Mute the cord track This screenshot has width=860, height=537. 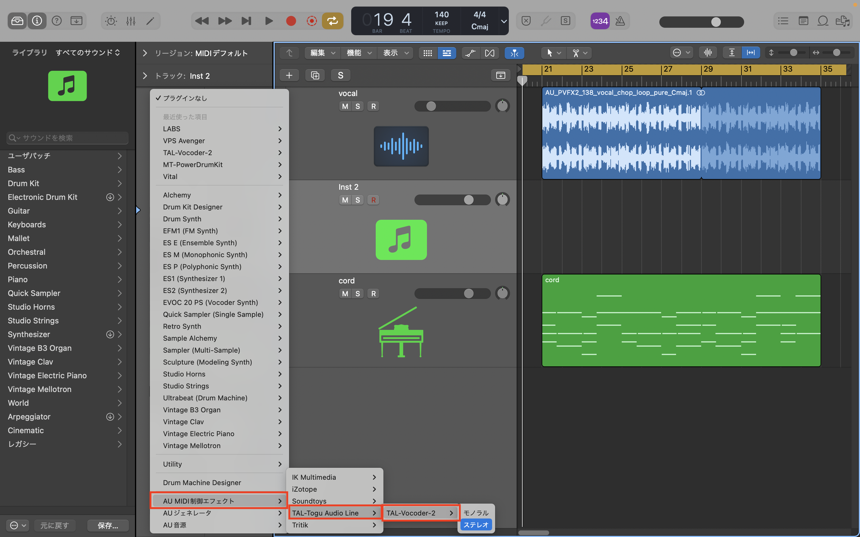(x=345, y=294)
